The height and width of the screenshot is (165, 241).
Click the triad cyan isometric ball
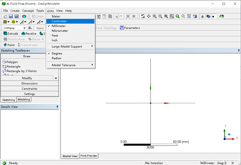coord(229,134)
